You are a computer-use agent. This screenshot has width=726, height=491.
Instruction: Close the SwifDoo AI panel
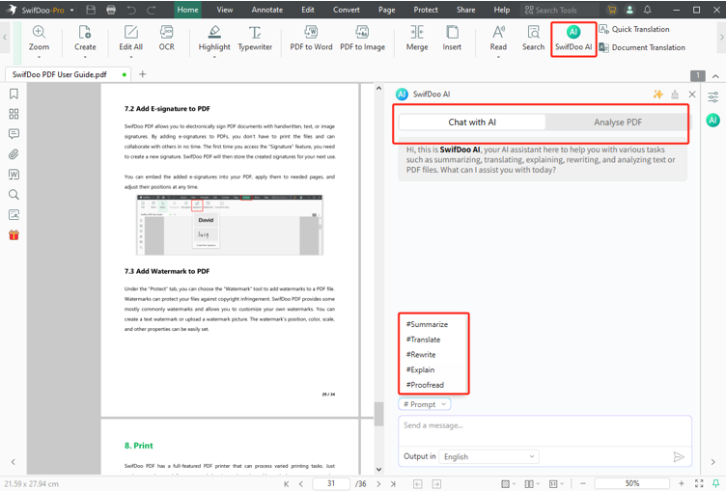click(692, 95)
